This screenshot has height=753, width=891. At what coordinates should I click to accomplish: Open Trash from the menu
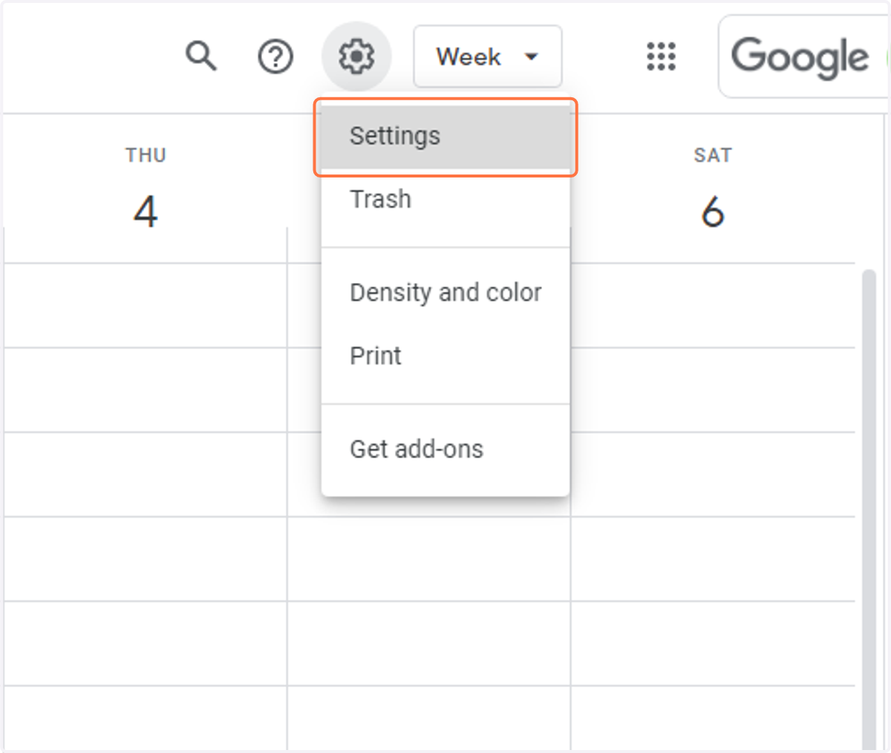tap(446, 199)
